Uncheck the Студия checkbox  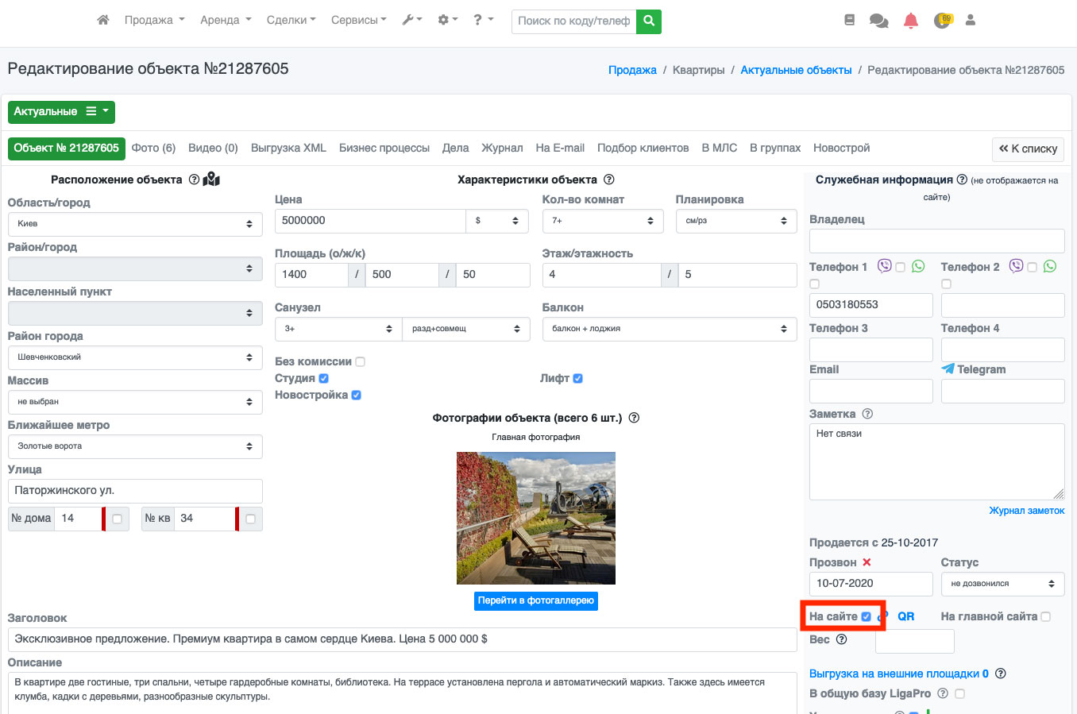[324, 379]
